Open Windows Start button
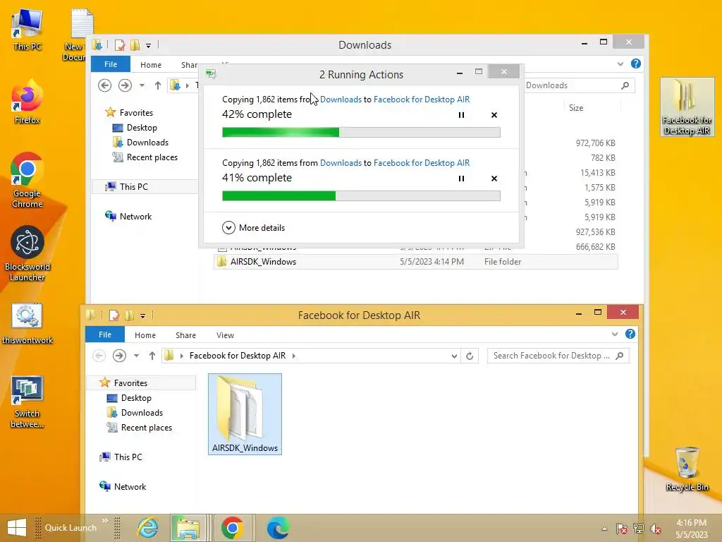 click(x=17, y=528)
